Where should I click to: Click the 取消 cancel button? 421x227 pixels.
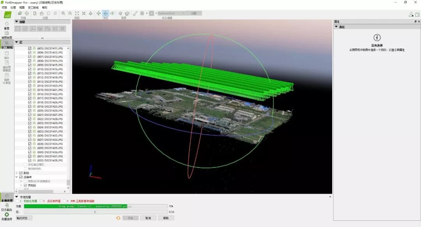tap(148, 218)
